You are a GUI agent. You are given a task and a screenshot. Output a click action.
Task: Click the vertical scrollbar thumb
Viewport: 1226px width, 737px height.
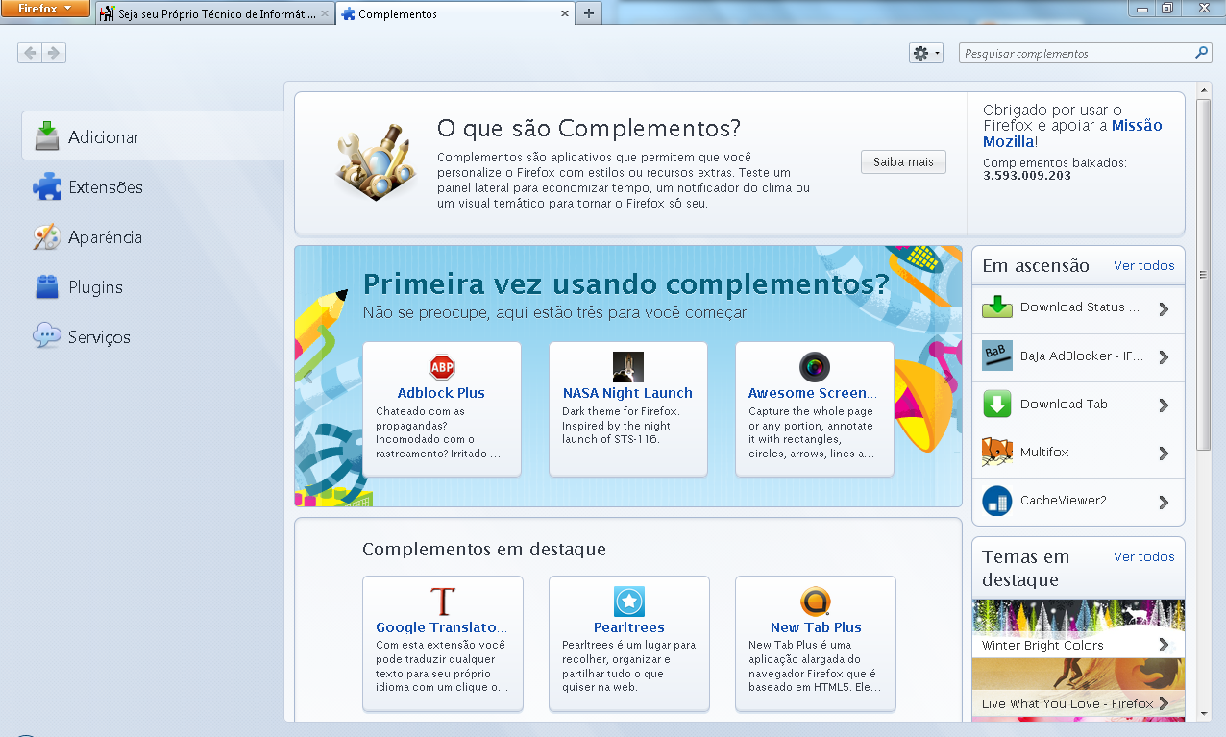[1204, 274]
